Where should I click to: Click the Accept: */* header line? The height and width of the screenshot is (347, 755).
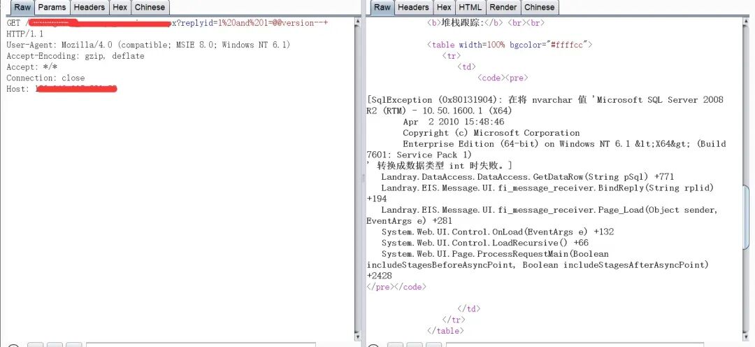[31, 67]
